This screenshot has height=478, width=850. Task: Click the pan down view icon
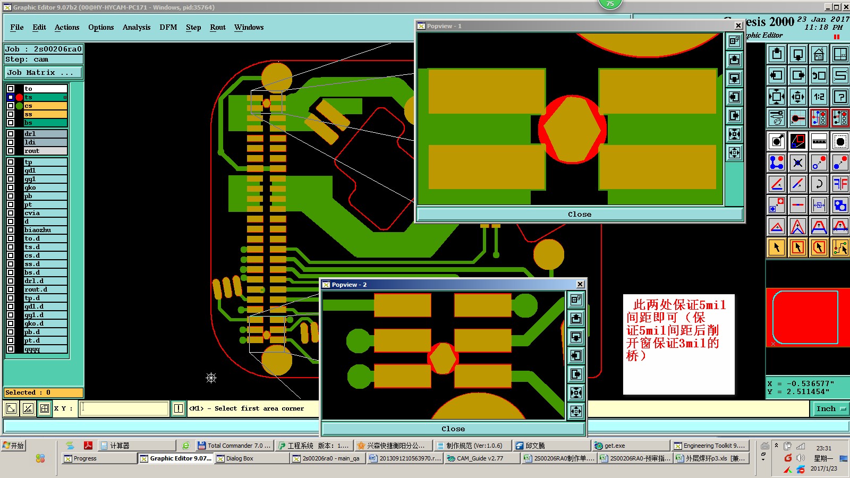pos(798,54)
